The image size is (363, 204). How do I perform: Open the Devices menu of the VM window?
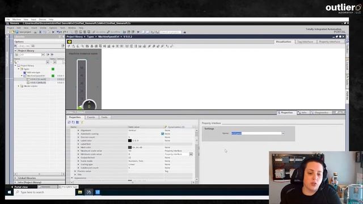pos(43,19)
